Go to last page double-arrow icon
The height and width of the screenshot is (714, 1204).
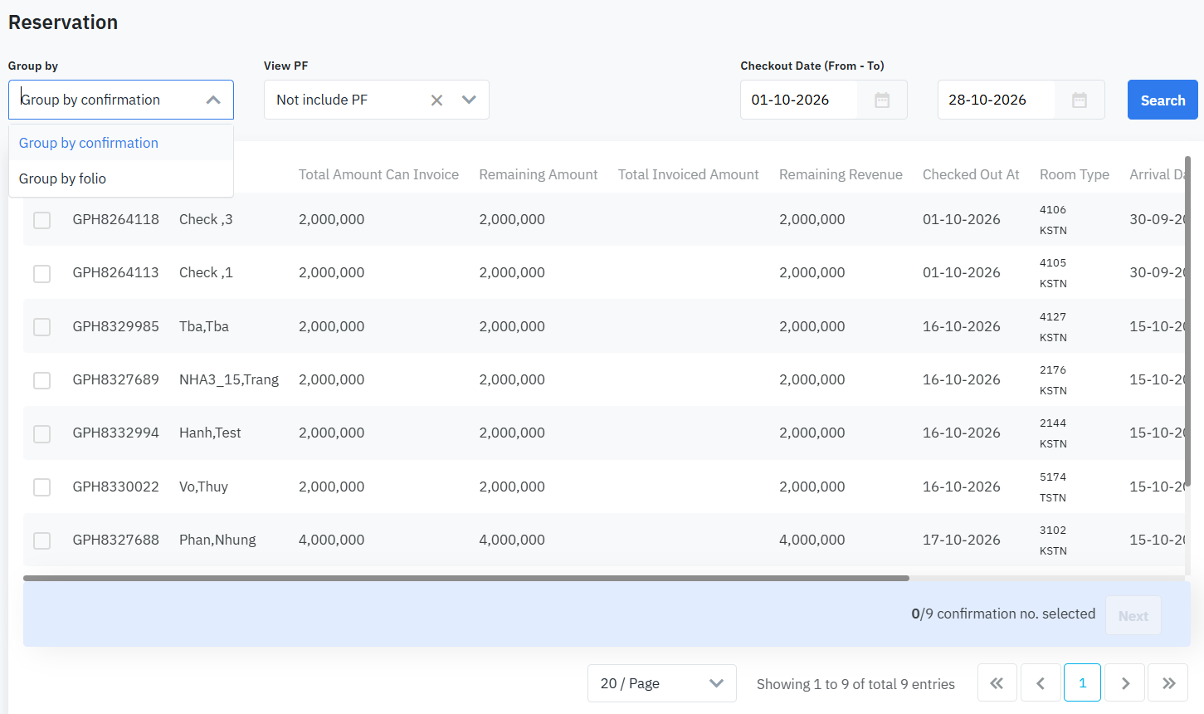(x=1168, y=683)
